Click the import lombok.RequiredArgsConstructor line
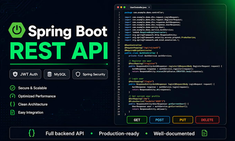Image resolution: width=235 pixels, height=141 pixels. coord(146,32)
